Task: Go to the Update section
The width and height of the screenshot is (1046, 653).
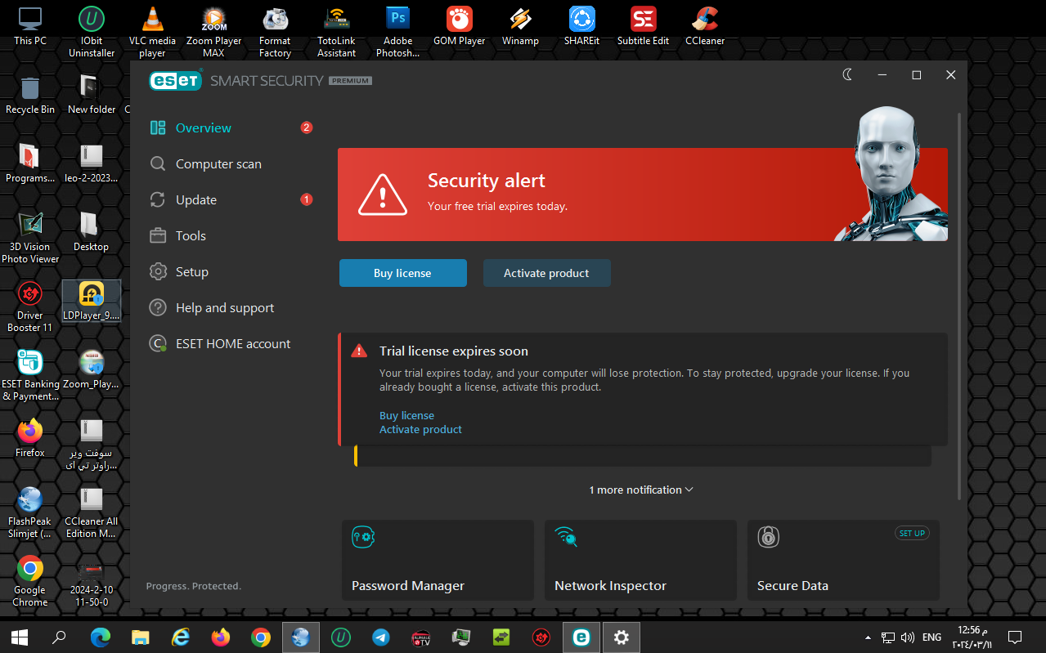Action: click(x=183, y=199)
